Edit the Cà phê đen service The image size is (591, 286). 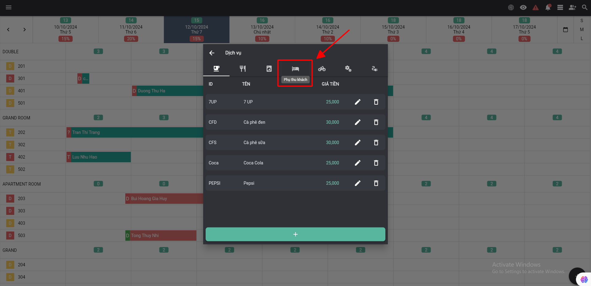[358, 122]
